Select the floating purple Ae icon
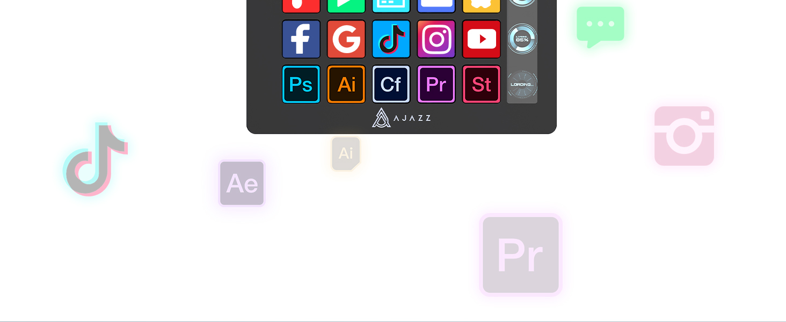Screen dimensions: 786x322 [242, 184]
